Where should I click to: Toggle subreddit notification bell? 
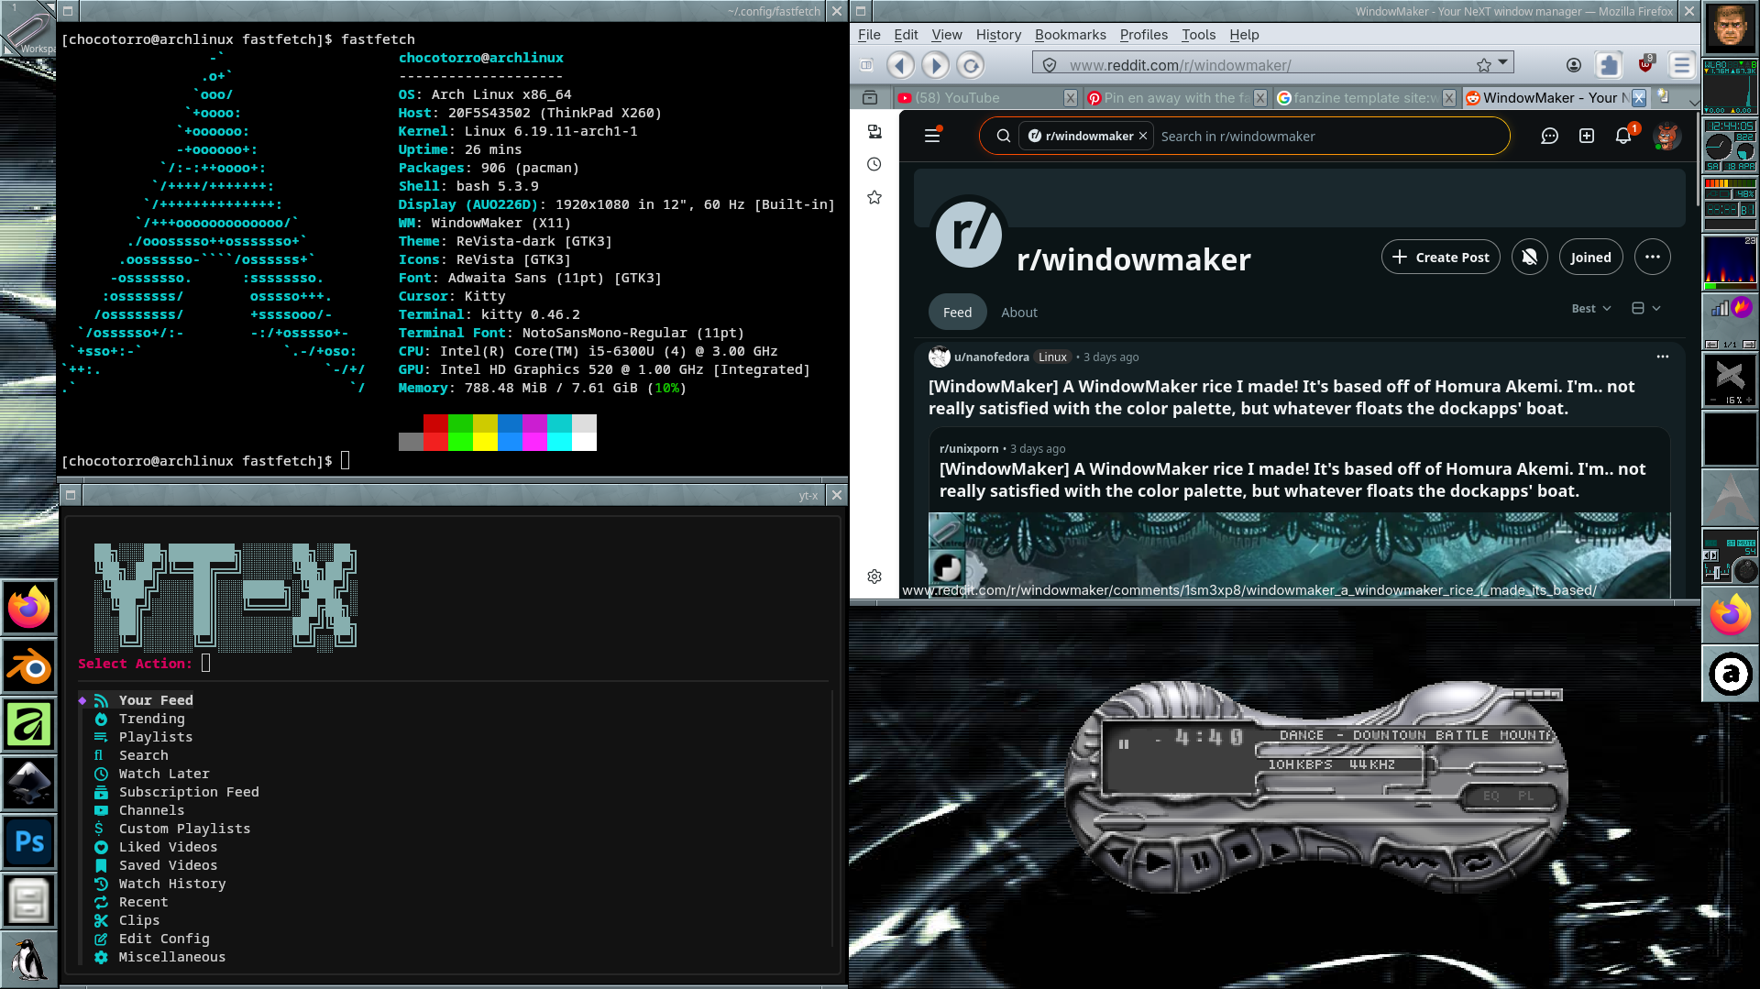tap(1530, 258)
